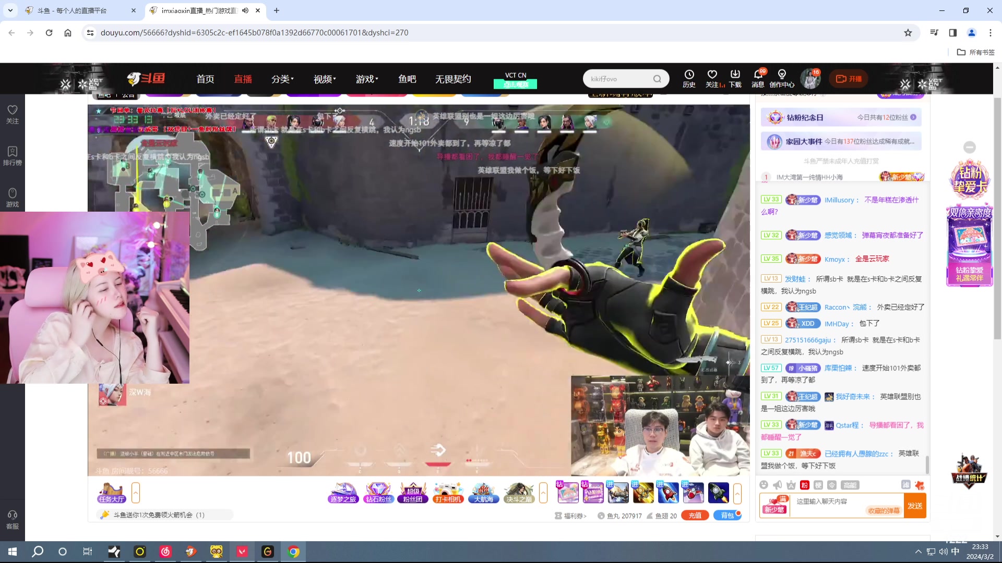Click danmaku text style crown icon

pyautogui.click(x=791, y=485)
